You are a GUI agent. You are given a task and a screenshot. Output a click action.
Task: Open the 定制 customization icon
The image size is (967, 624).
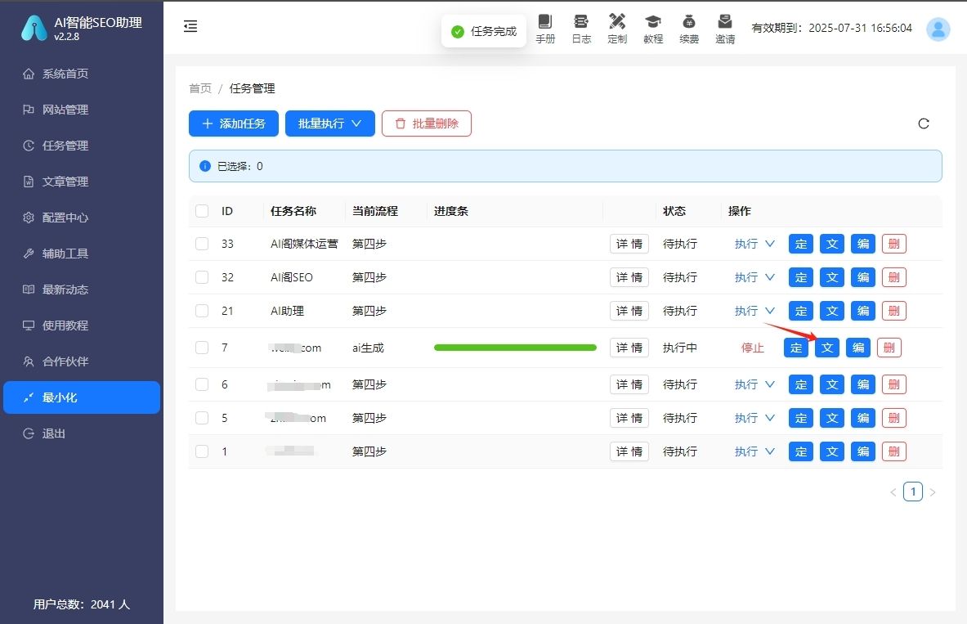point(616,29)
